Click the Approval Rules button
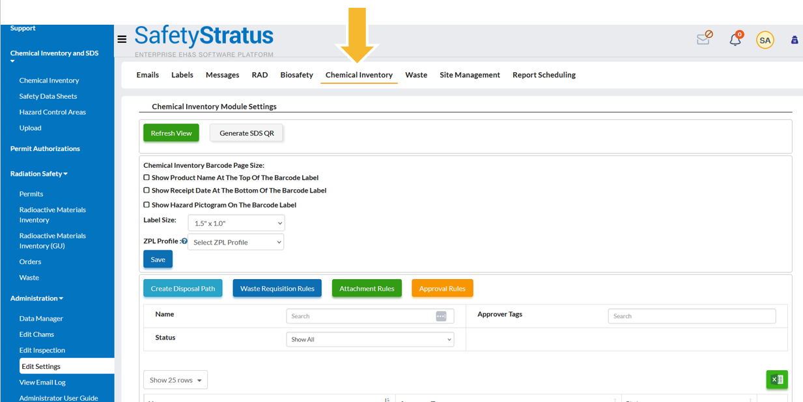 click(x=442, y=288)
